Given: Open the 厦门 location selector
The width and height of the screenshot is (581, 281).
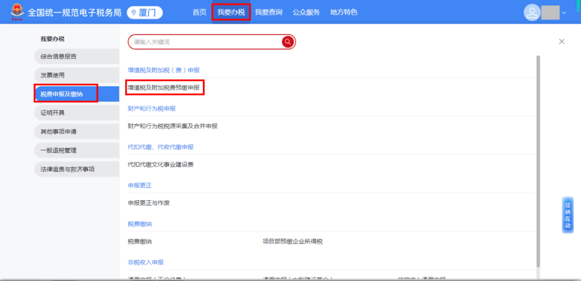Looking at the screenshot, I should tap(145, 12).
